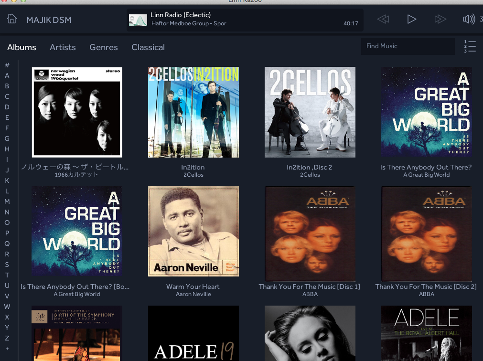Open cover above 'Is There Anybody Out There?' title
Viewport: 483px width, 361px height.
426,112
